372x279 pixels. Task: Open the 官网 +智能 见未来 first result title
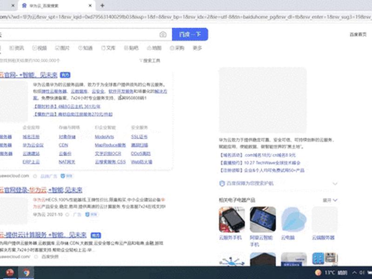29,75
